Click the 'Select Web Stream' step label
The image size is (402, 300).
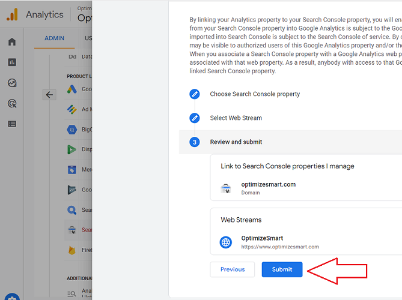[236, 118]
